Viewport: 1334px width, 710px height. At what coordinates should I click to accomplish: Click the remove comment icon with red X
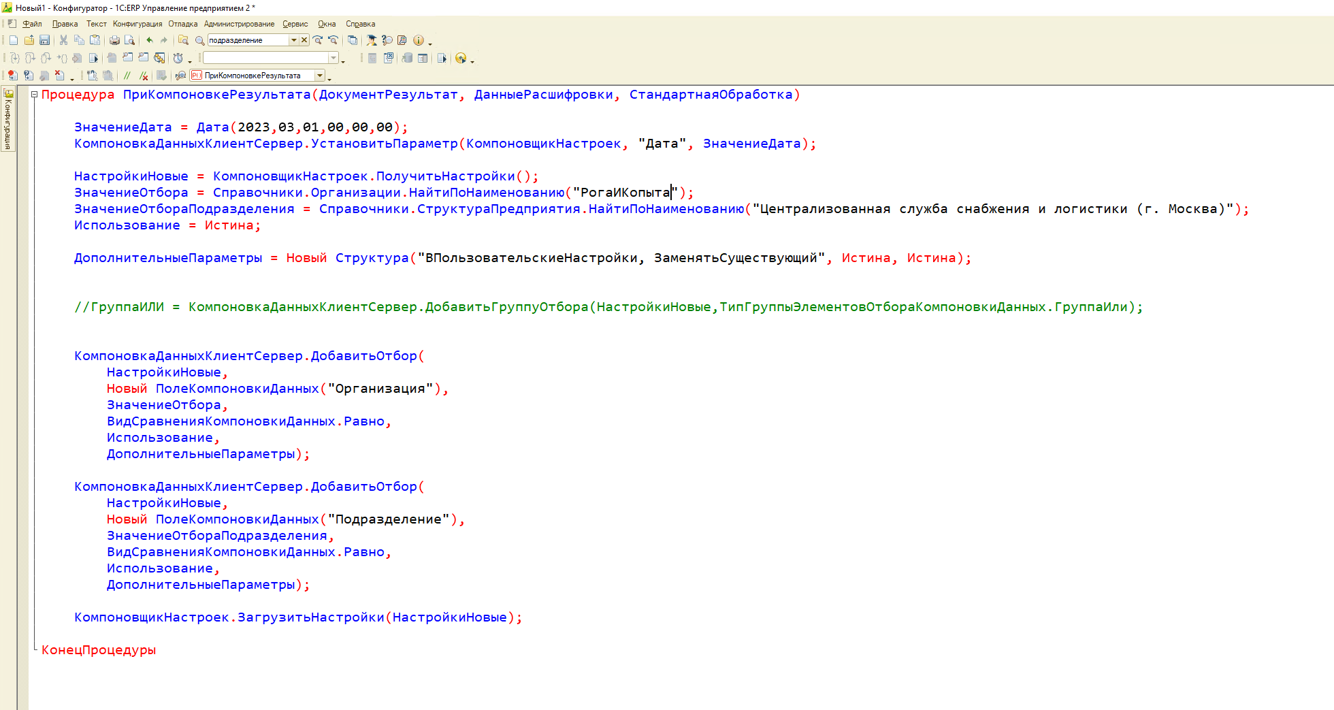144,76
